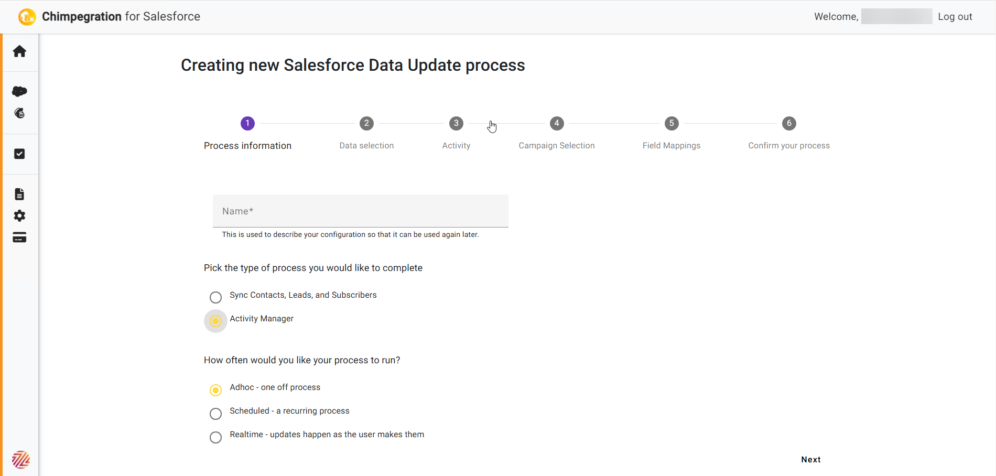Open the Mailchimp monkey sidebar icon
Viewport: 996px width, 476px height.
(x=19, y=113)
